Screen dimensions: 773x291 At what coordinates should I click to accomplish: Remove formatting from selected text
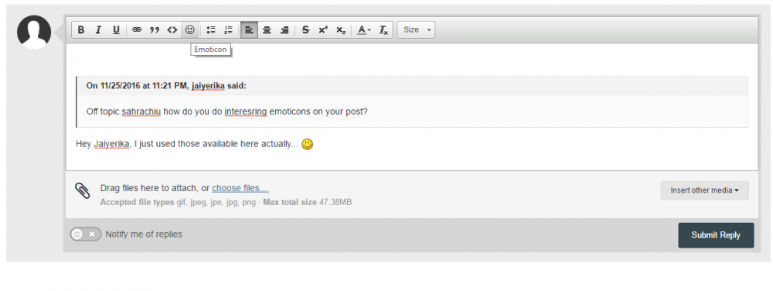pyautogui.click(x=383, y=30)
